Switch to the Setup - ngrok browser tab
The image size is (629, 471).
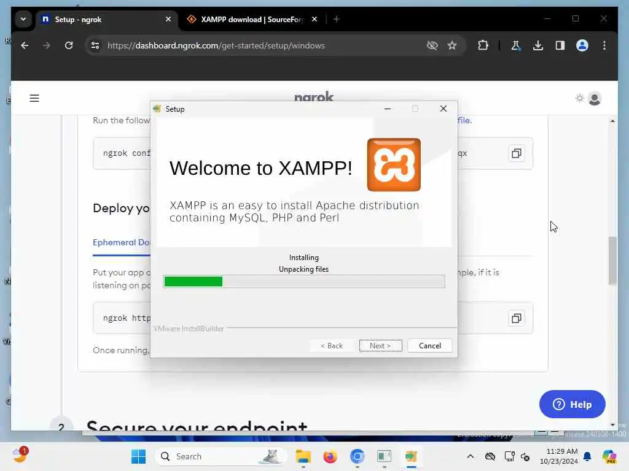point(105,19)
